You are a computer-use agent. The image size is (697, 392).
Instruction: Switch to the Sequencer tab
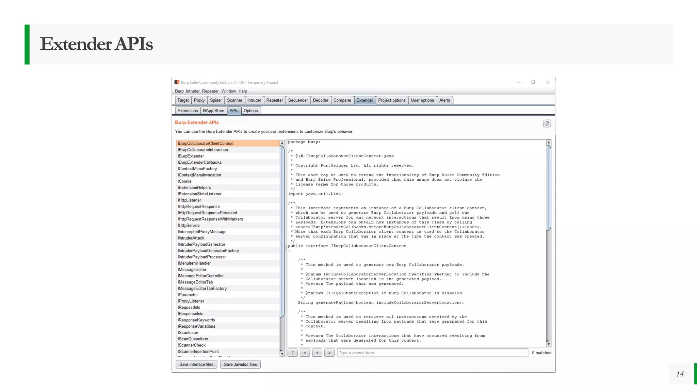[x=298, y=100]
